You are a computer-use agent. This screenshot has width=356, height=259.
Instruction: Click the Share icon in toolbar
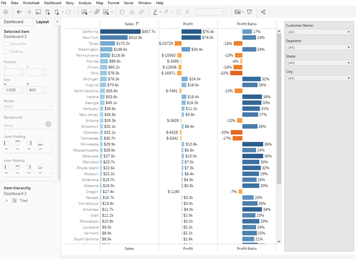263,11
